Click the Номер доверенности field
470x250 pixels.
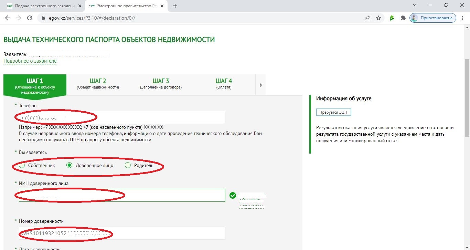point(122,233)
